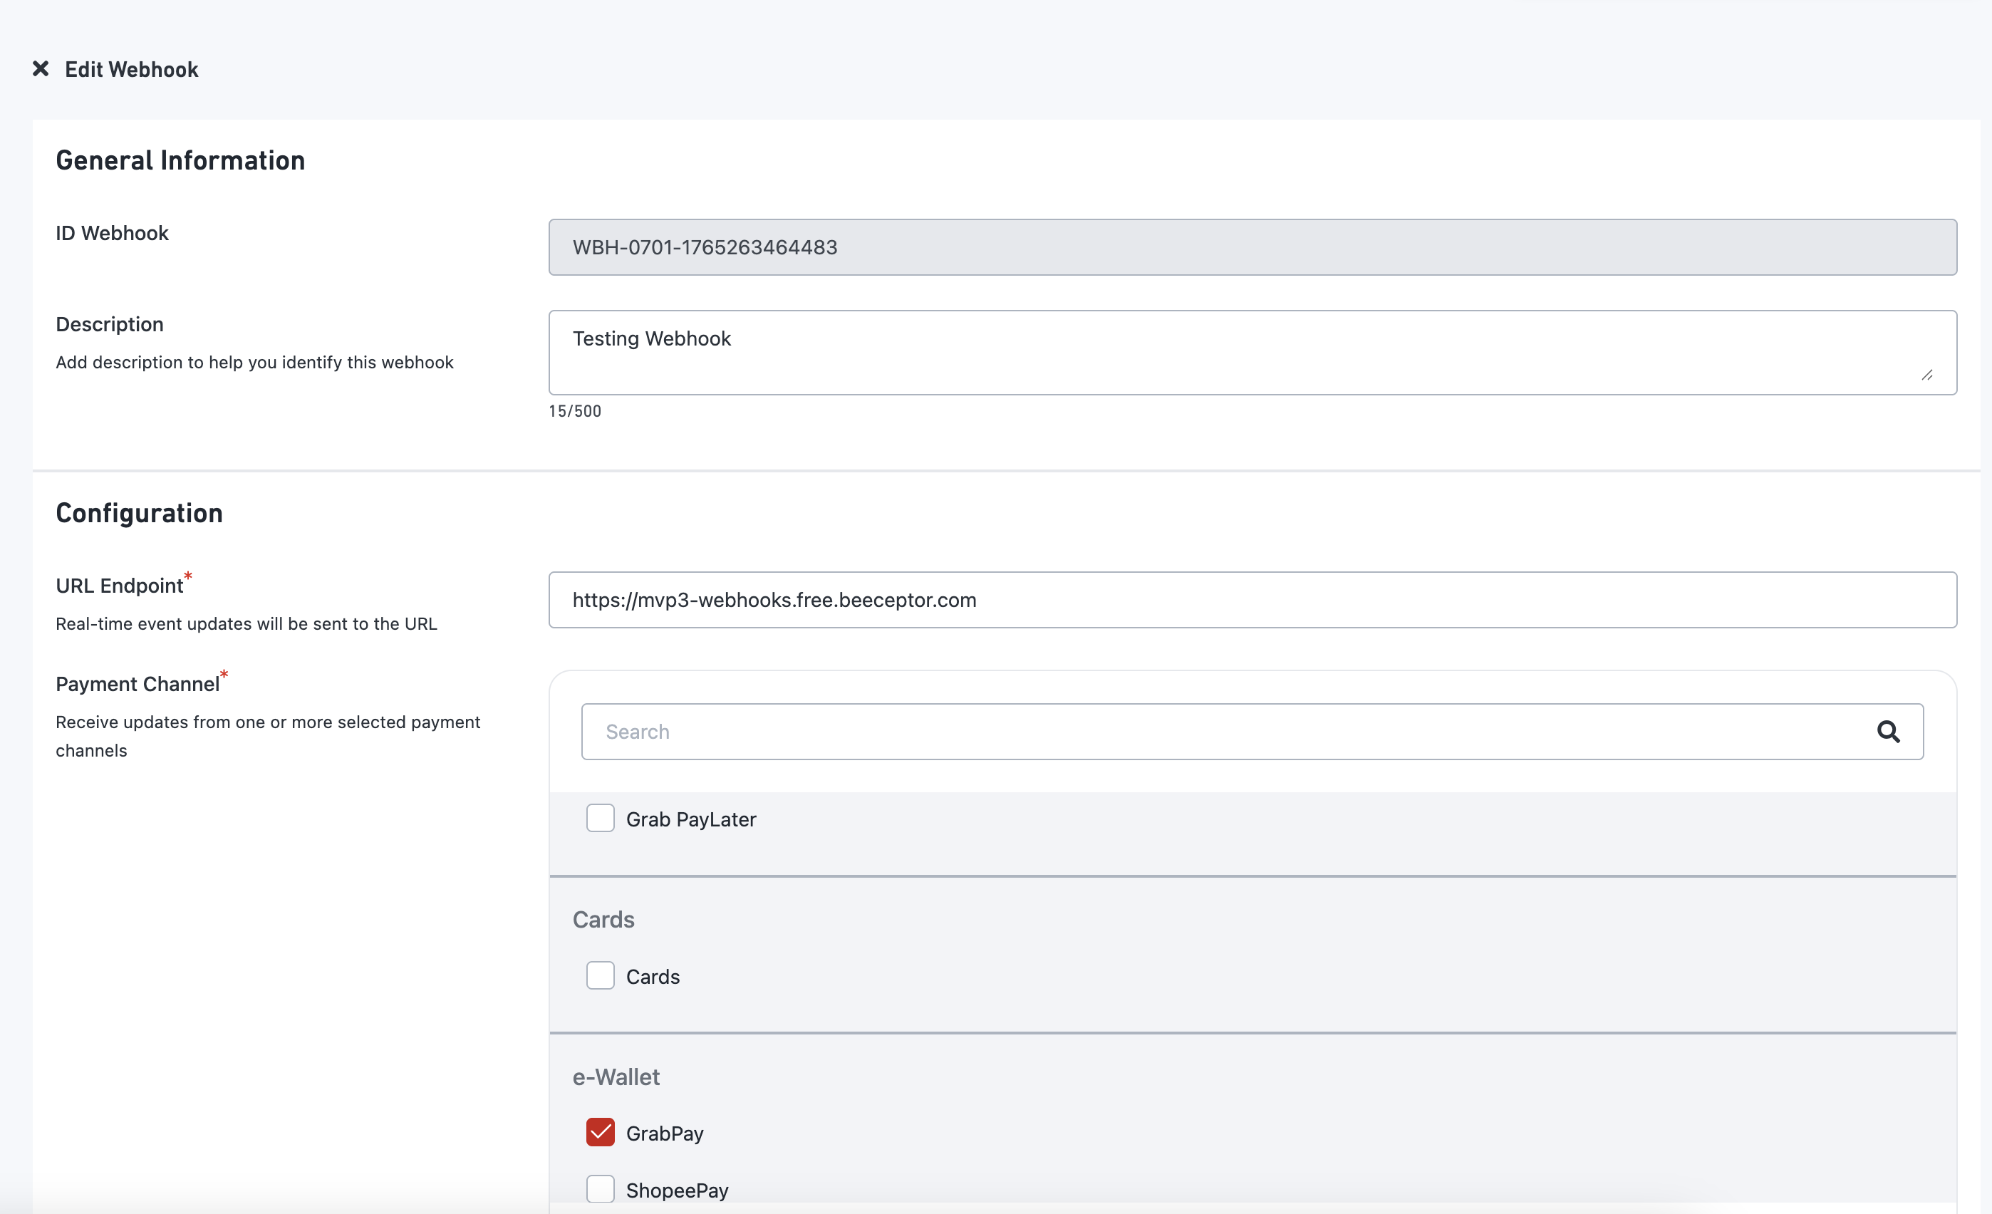The height and width of the screenshot is (1214, 1992).
Task: Click into the URL Endpoint field
Action: tap(1252, 600)
